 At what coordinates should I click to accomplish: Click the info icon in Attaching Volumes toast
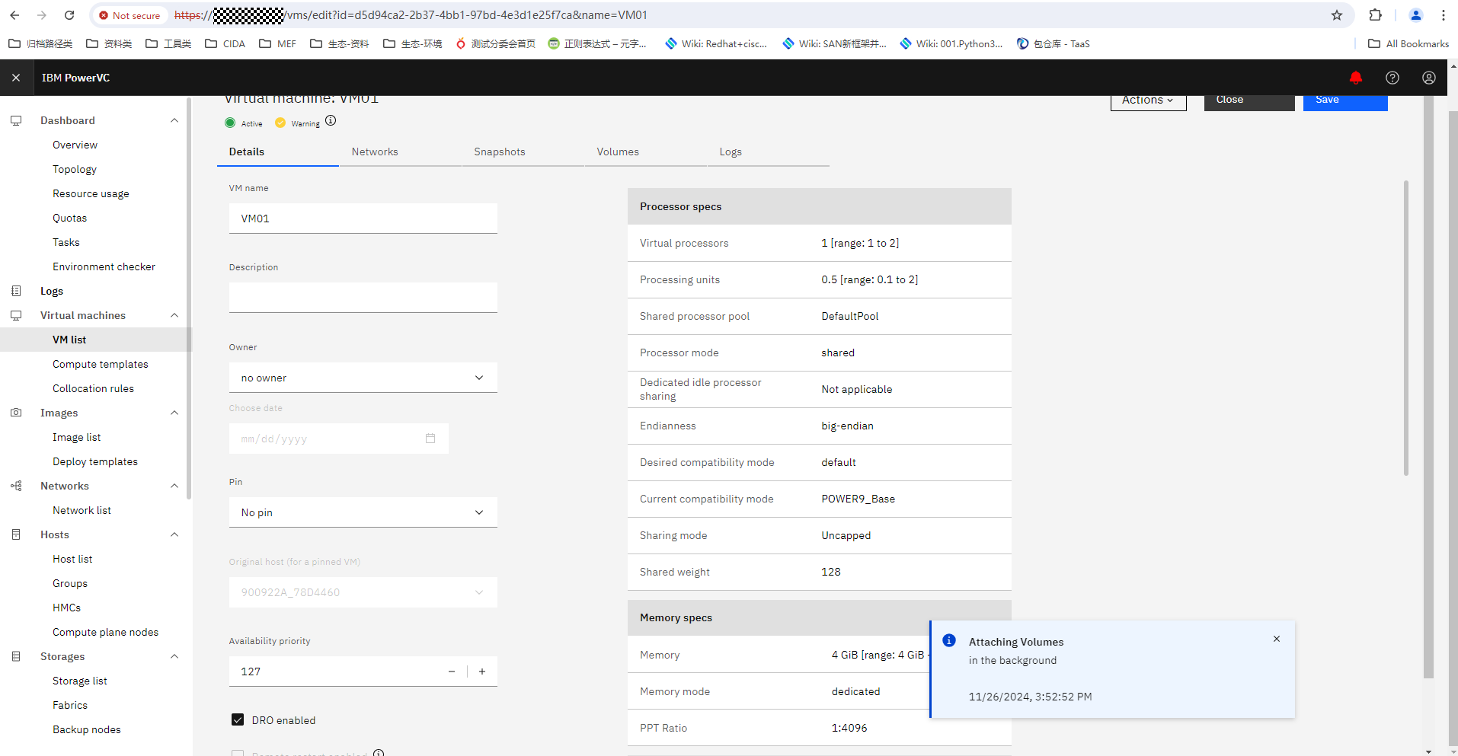(949, 640)
